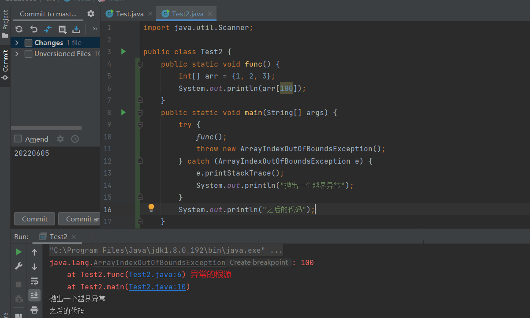The image size is (530, 318).
Task: Click the Commit button
Action: click(35, 219)
